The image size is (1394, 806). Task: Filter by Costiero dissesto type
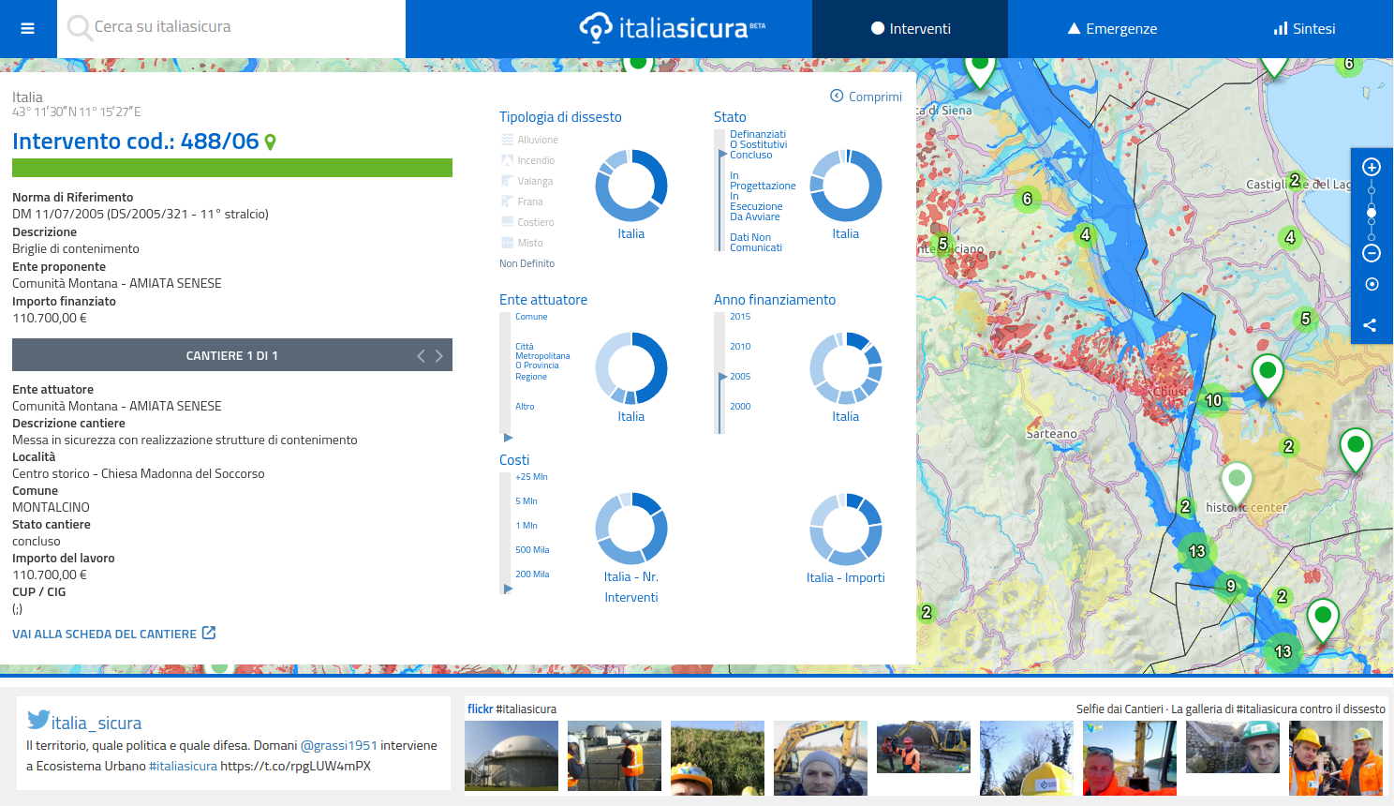527,222
